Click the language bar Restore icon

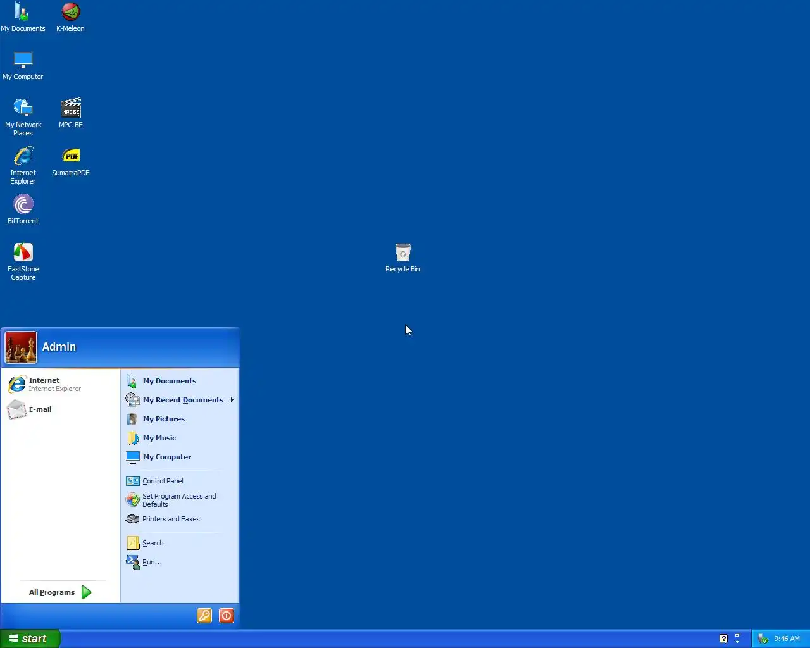[x=738, y=635]
